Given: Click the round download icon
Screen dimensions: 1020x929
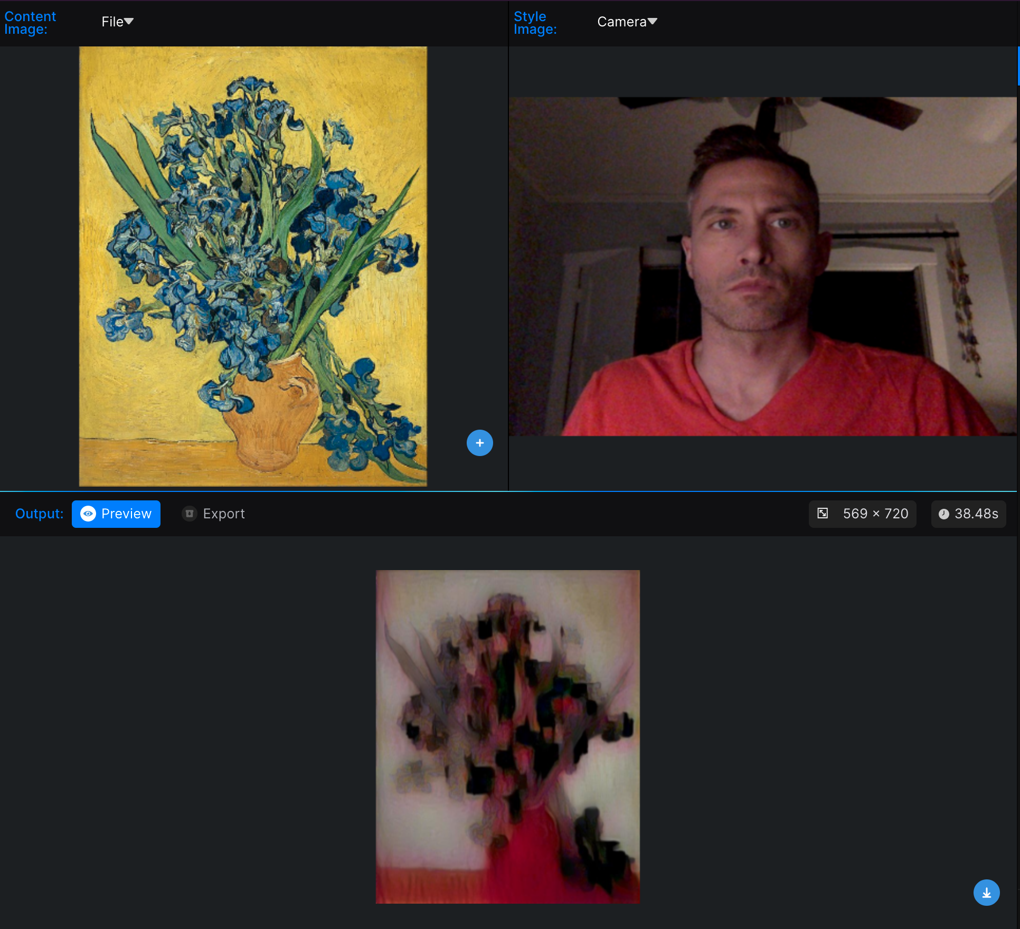Looking at the screenshot, I should coord(986,893).
